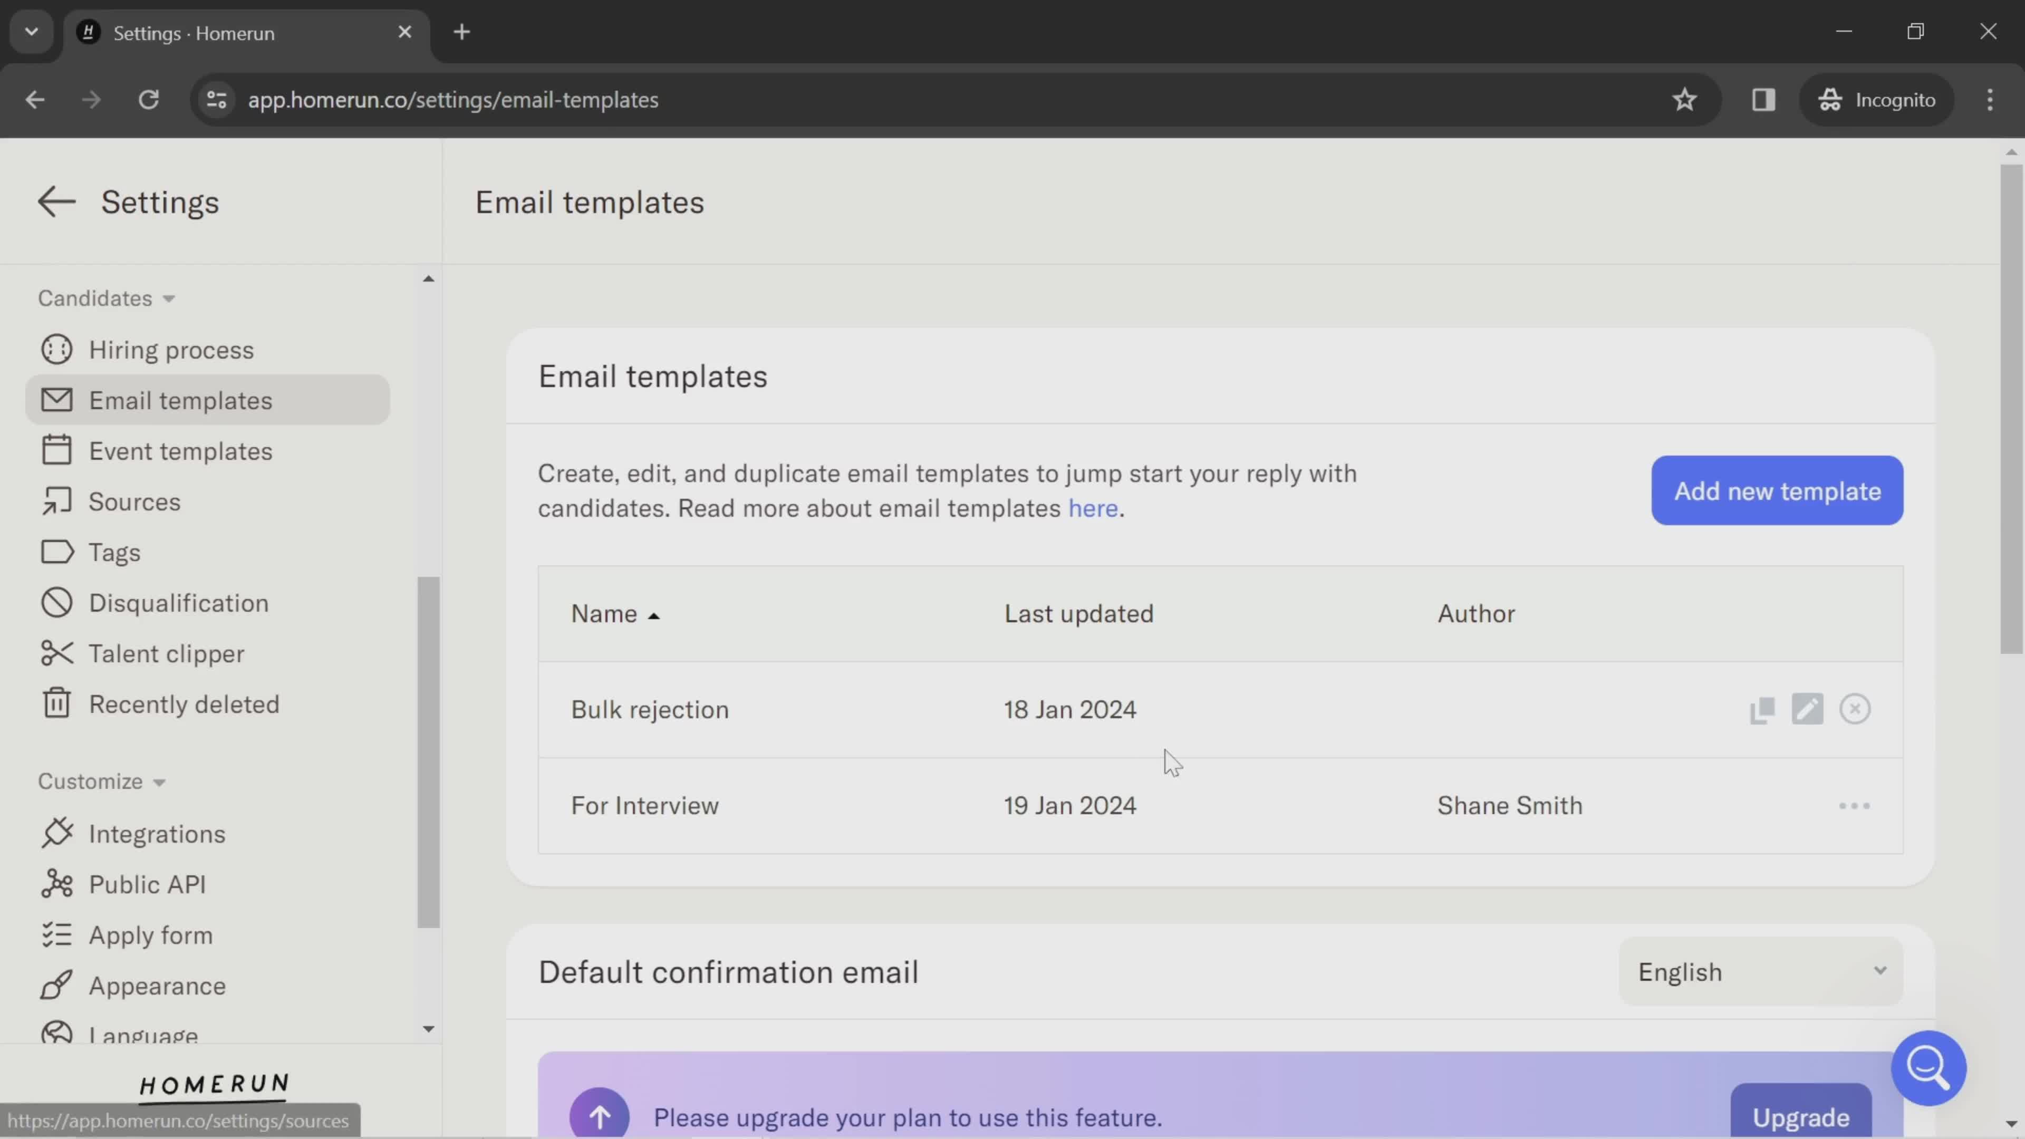Viewport: 2025px width, 1139px height.
Task: Open a new browser tab
Action: 462,32
